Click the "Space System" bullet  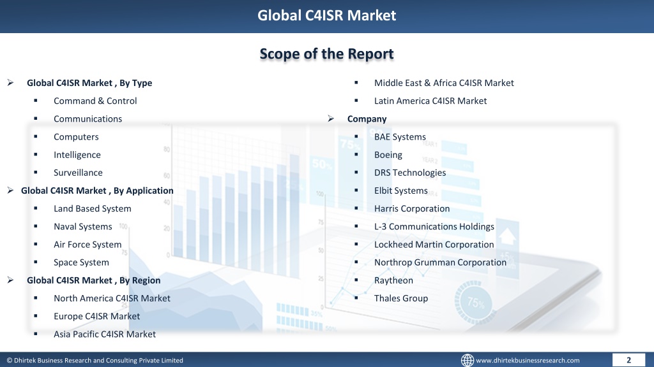tap(81, 262)
